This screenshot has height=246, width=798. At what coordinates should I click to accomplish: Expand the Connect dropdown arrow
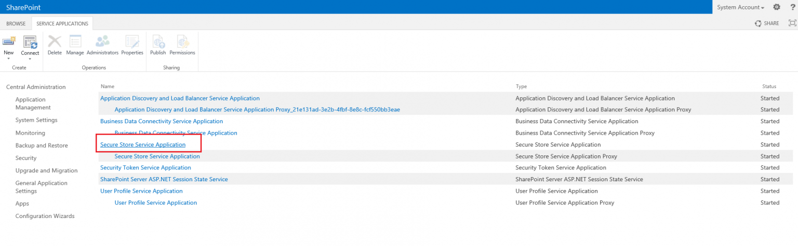(30, 59)
